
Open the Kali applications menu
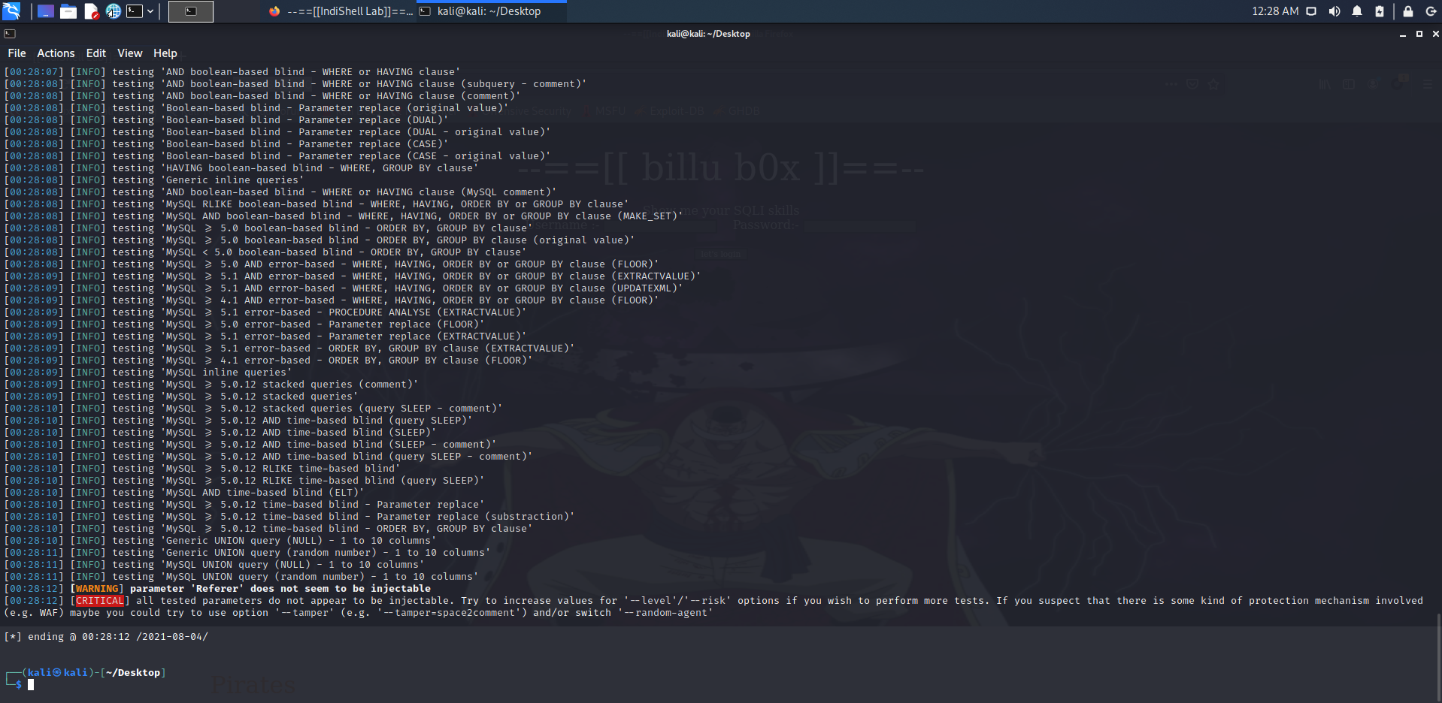tap(11, 11)
